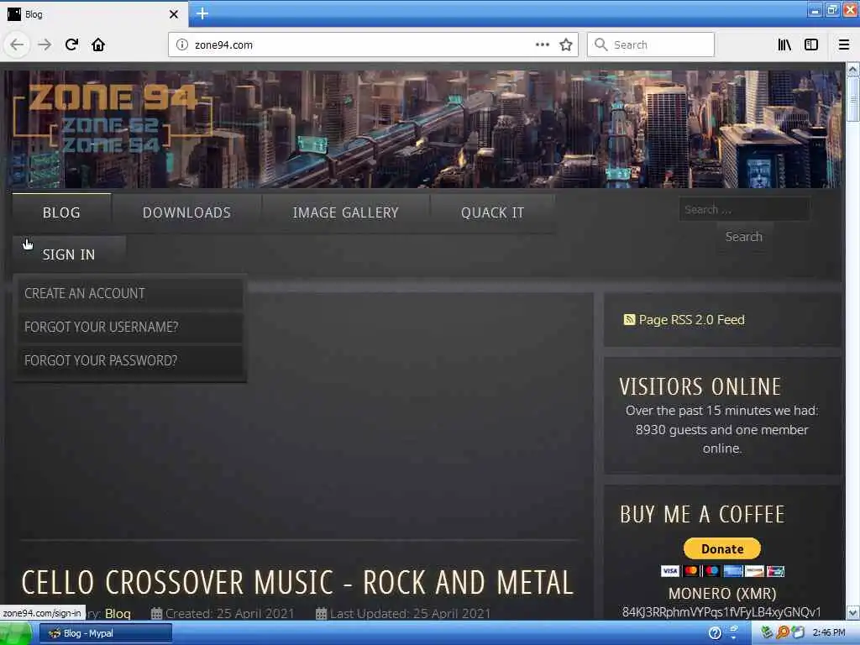Click the browser forward arrow

point(45,45)
